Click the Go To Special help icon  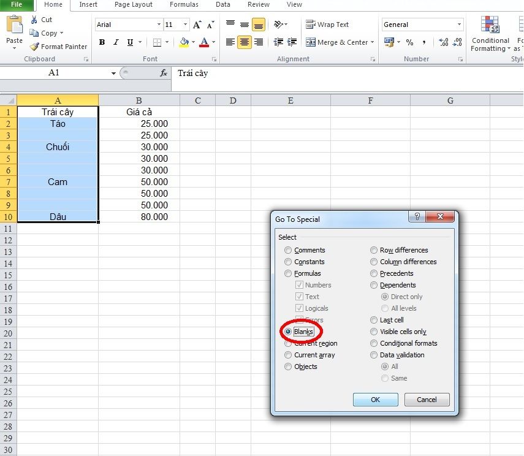[417, 218]
